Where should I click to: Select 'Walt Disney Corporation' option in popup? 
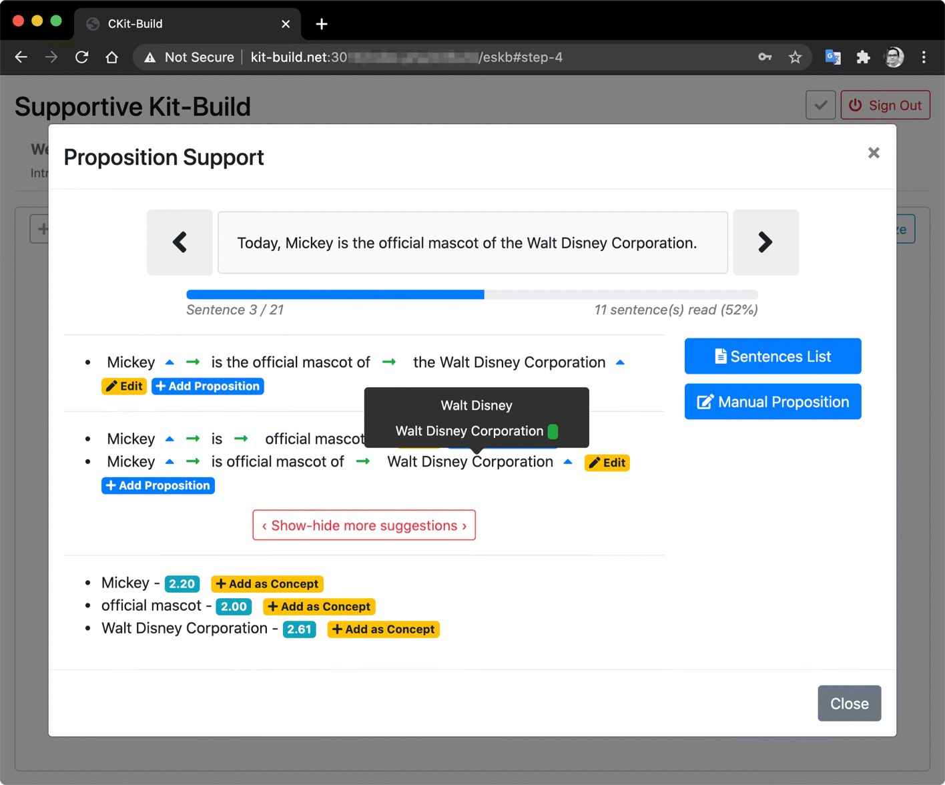[469, 431]
